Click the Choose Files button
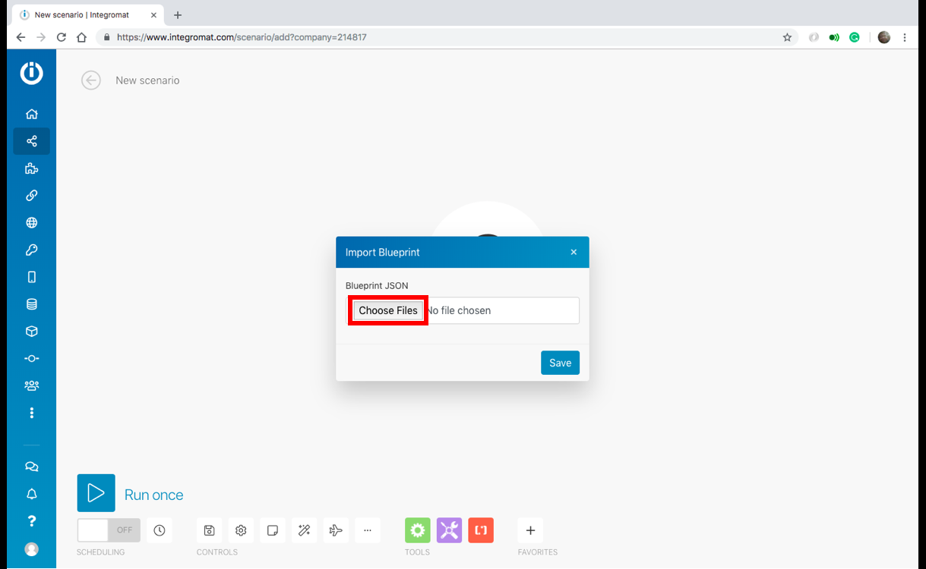This screenshot has height=569, width=926. [x=387, y=310]
